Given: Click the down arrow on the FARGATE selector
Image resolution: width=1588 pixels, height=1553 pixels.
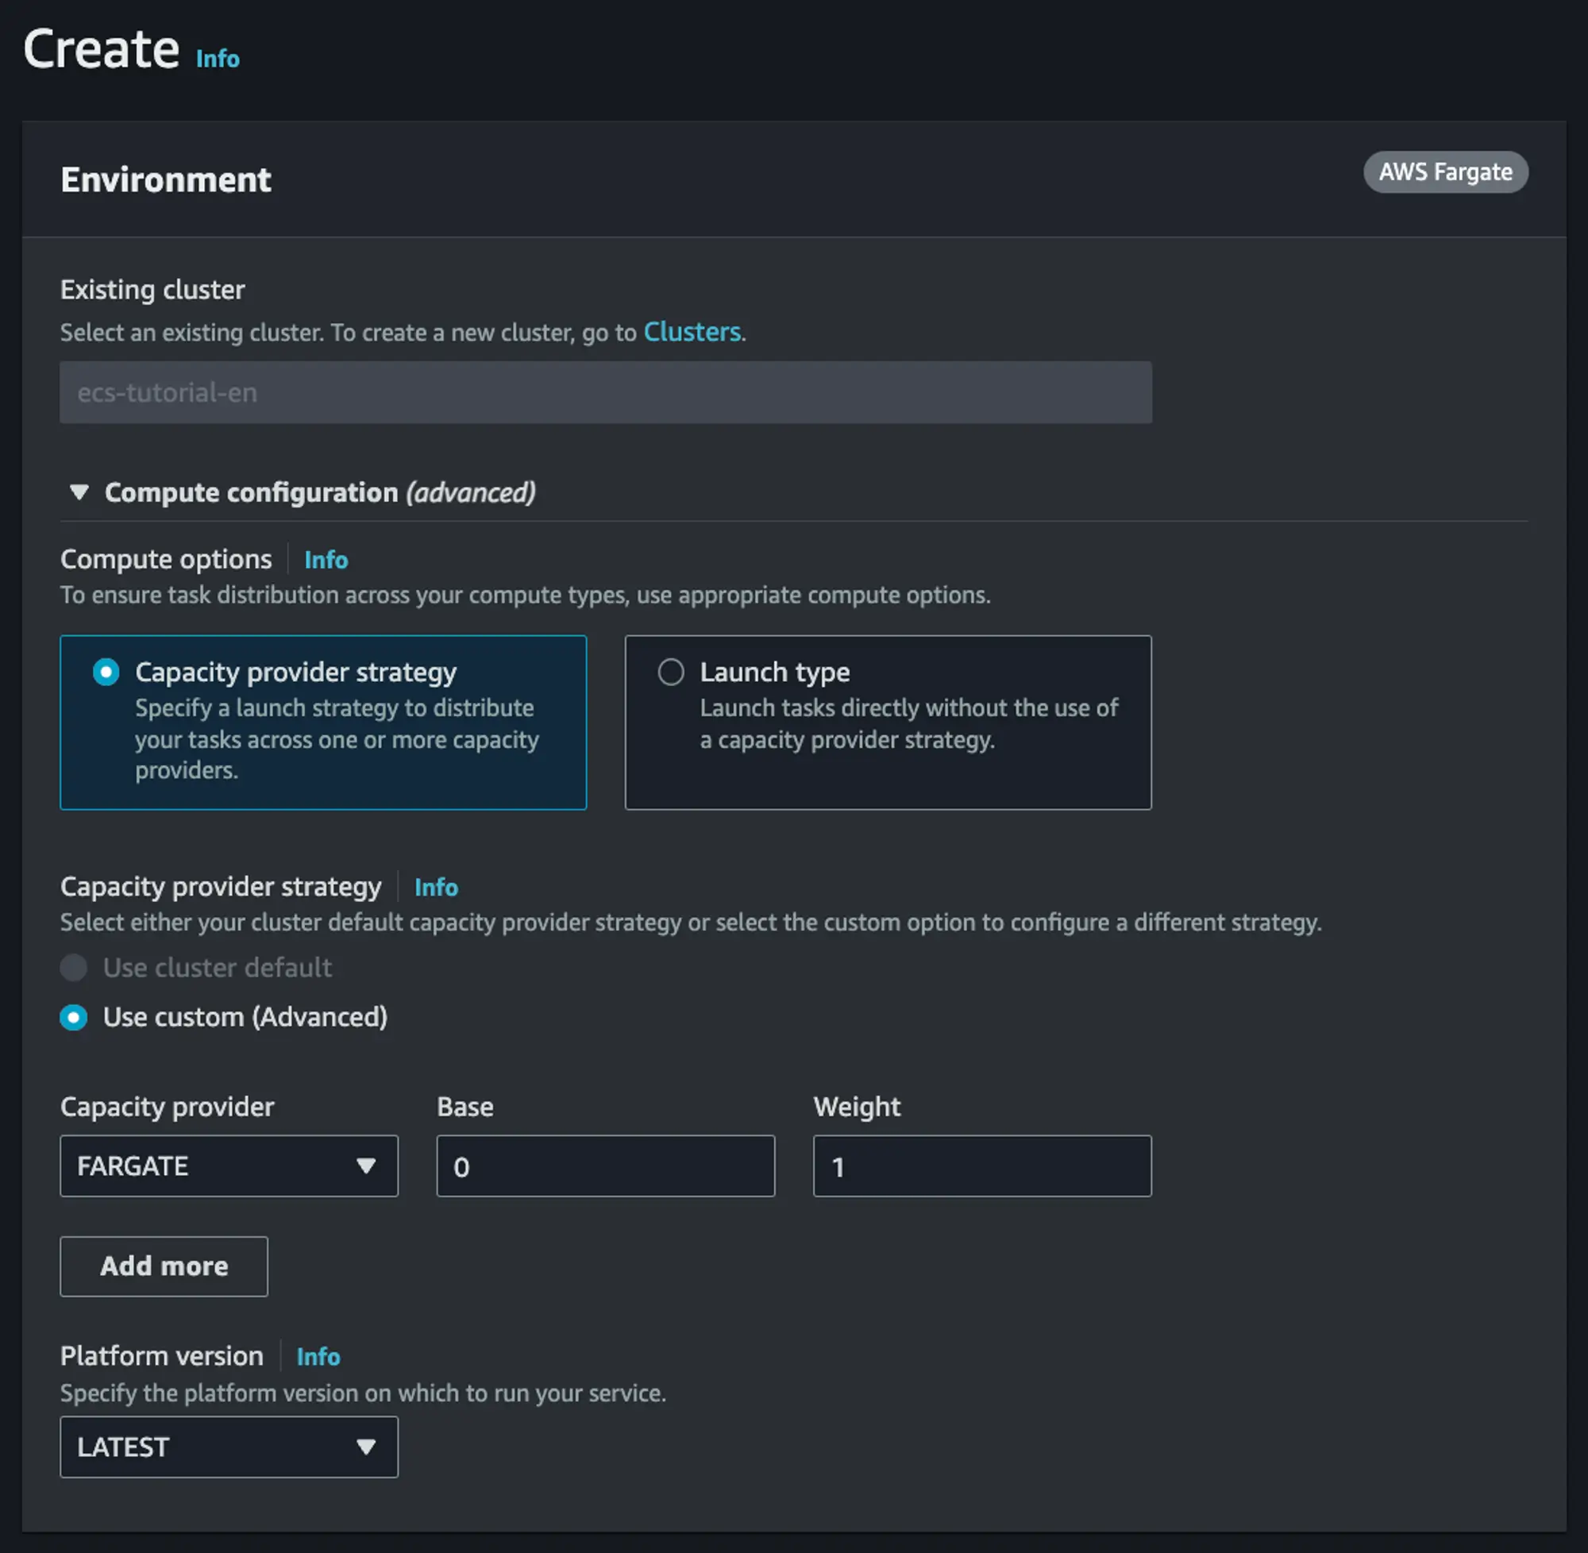Looking at the screenshot, I should pos(368,1166).
